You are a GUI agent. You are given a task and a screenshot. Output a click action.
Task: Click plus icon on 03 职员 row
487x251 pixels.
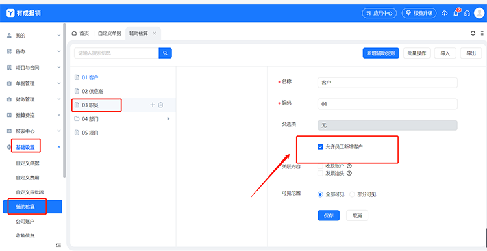(153, 105)
